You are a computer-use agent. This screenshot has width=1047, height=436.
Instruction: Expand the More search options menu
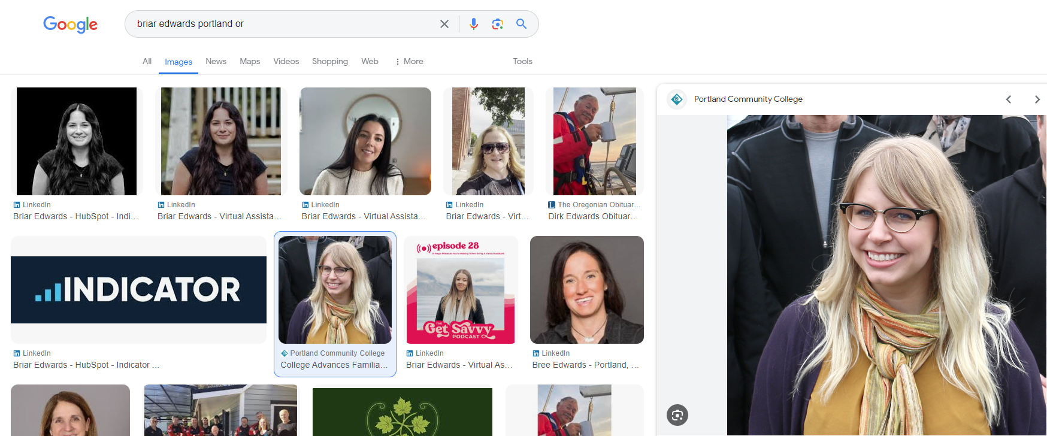coord(409,61)
